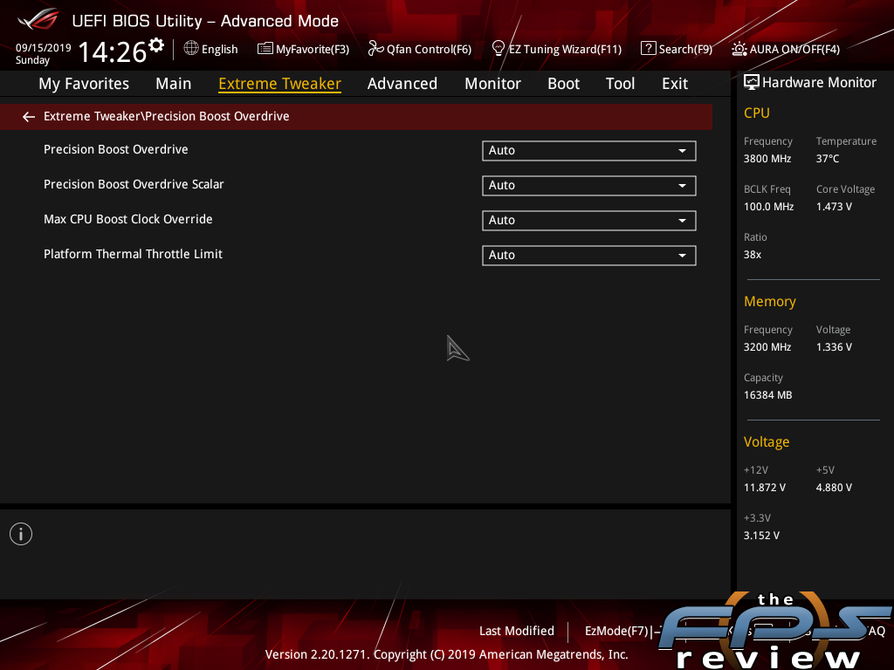Open the Tool tab
894x670 pixels.
pos(620,84)
